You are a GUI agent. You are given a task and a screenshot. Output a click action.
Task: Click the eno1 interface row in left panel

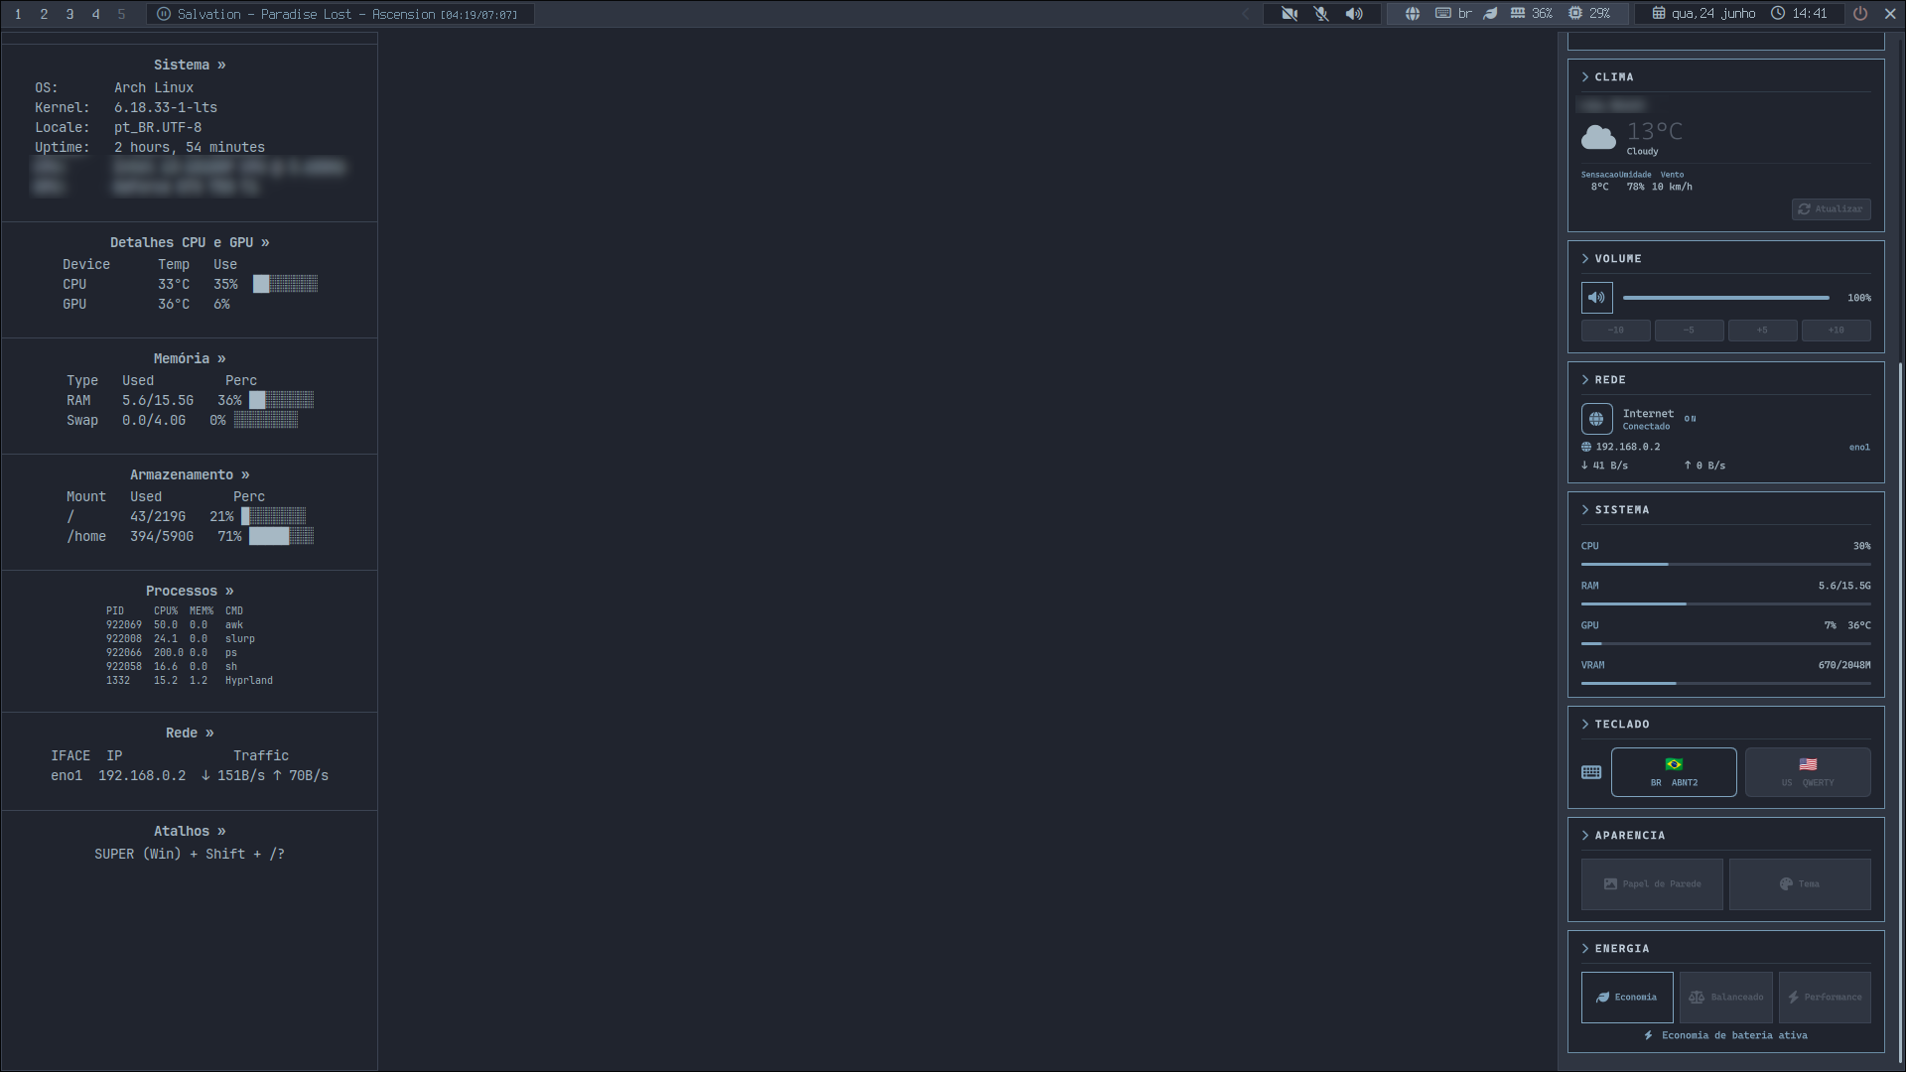190,775
